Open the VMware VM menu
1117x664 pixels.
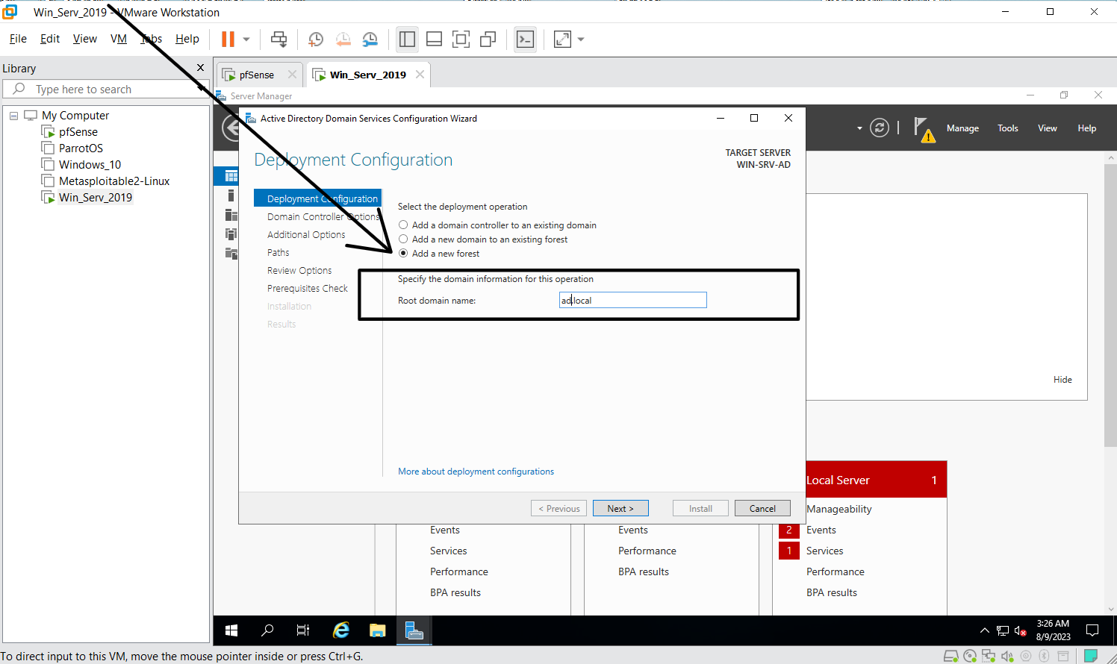click(119, 39)
